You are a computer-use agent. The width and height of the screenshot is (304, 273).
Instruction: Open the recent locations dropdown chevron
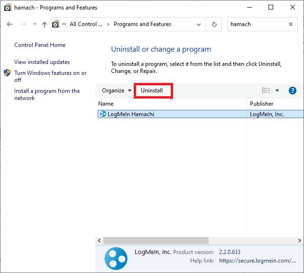[35, 24]
